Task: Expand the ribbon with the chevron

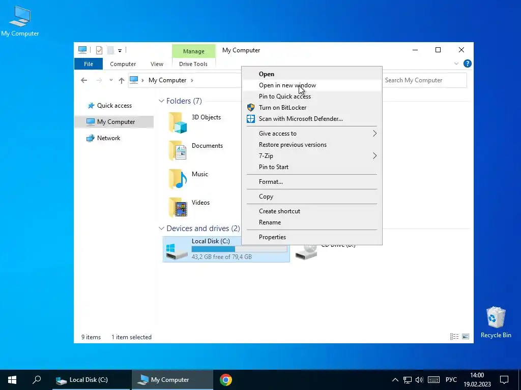Action: pyautogui.click(x=456, y=63)
